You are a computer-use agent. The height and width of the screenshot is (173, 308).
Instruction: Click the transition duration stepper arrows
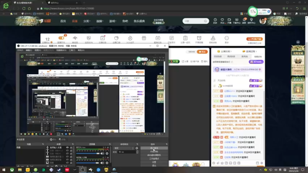137,152
